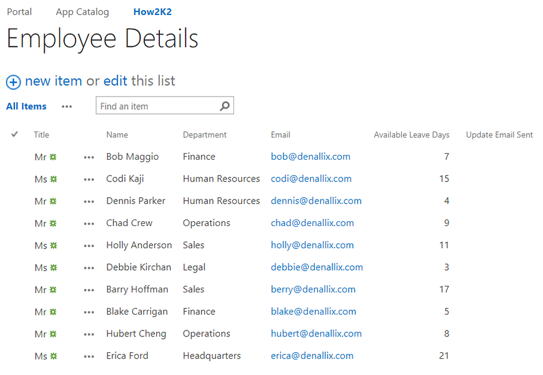Open the debbie@denallix.com email link
This screenshot has height=375, width=543.
(x=317, y=268)
